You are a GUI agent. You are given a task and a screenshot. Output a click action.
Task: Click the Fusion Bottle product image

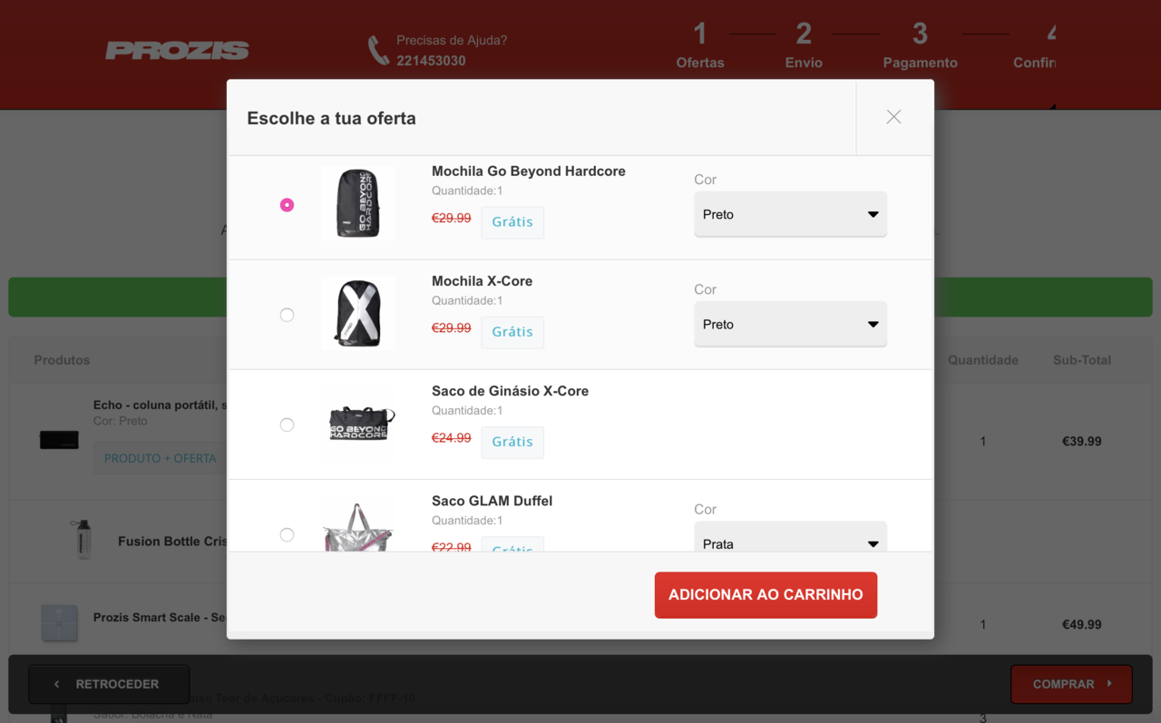pyautogui.click(x=83, y=540)
